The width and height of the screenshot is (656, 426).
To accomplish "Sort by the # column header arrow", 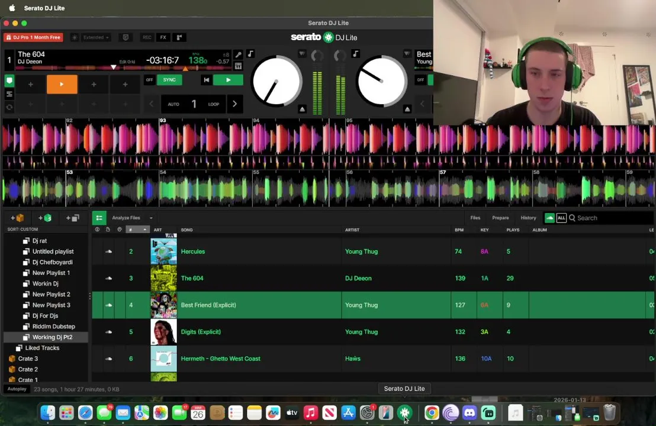I will (x=144, y=230).
